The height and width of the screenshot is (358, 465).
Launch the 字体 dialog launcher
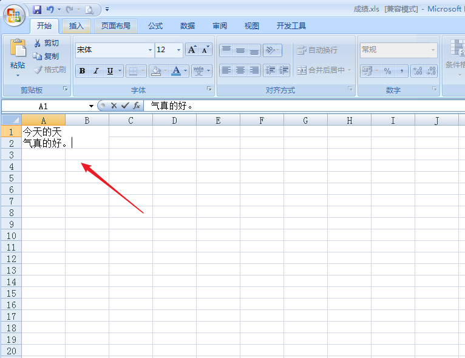pyautogui.click(x=209, y=89)
